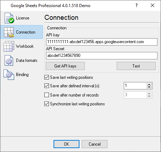Decrease the defined interval spinner value
This screenshot has width=161, height=152.
click(x=149, y=87)
